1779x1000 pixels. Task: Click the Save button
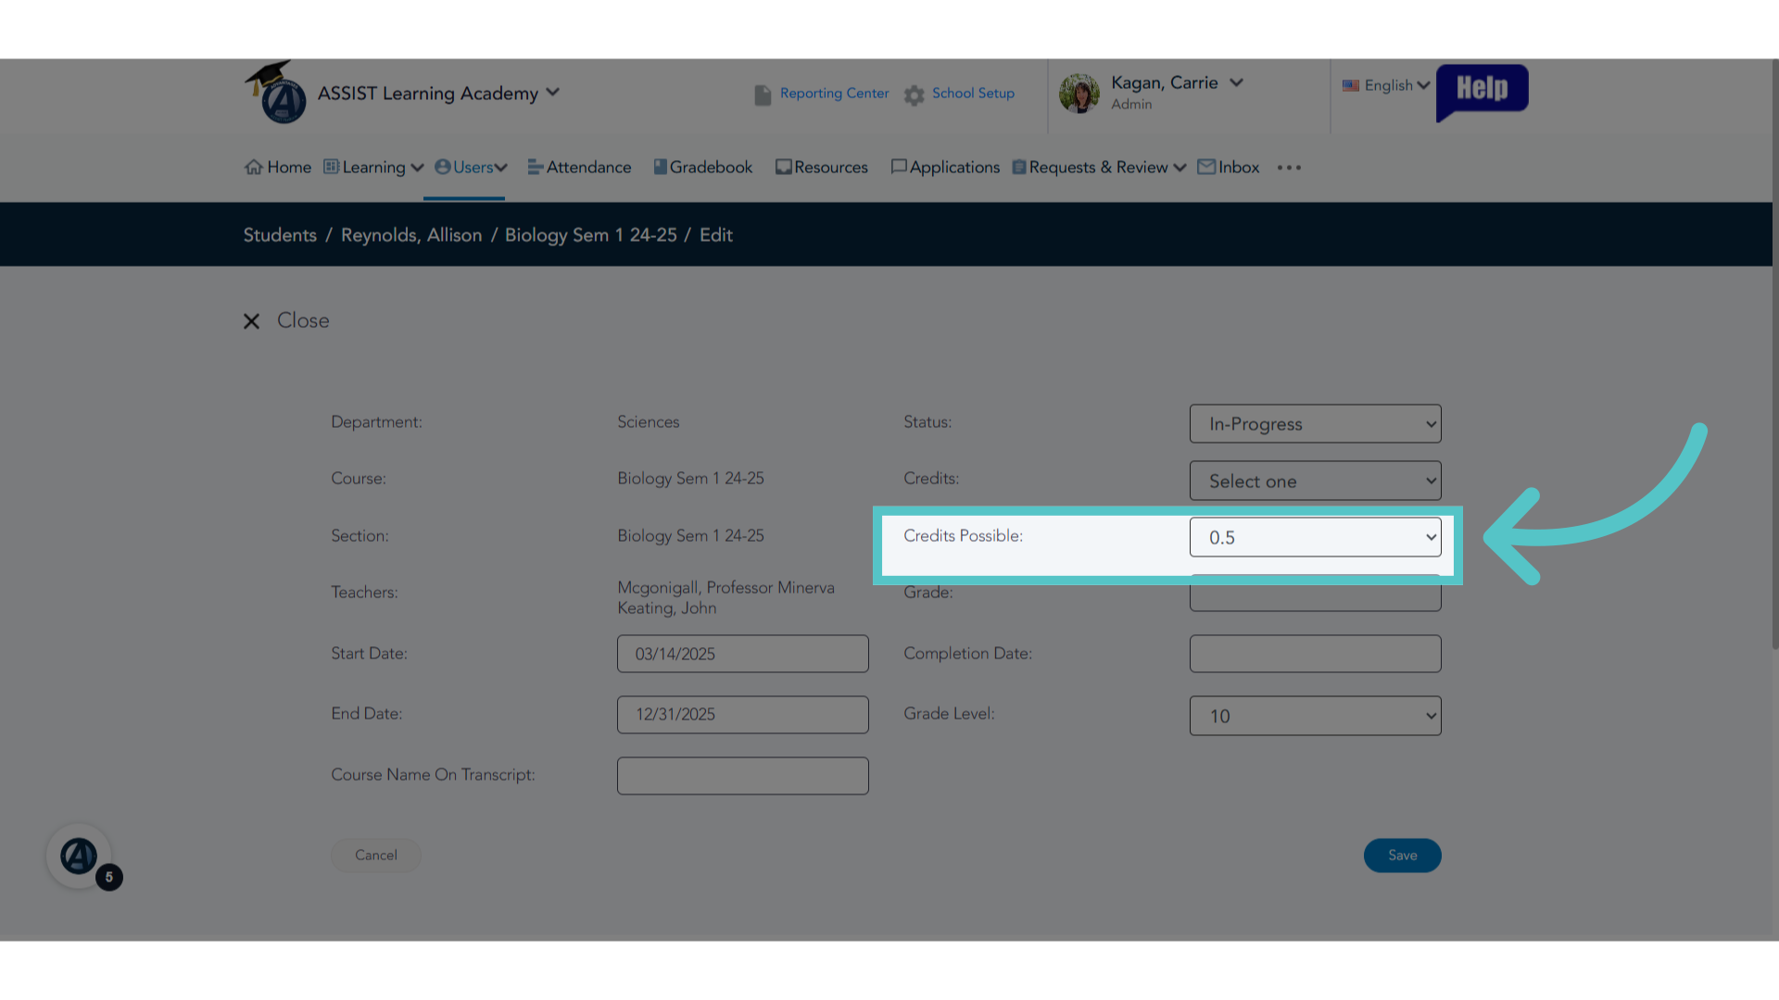pyautogui.click(x=1402, y=856)
